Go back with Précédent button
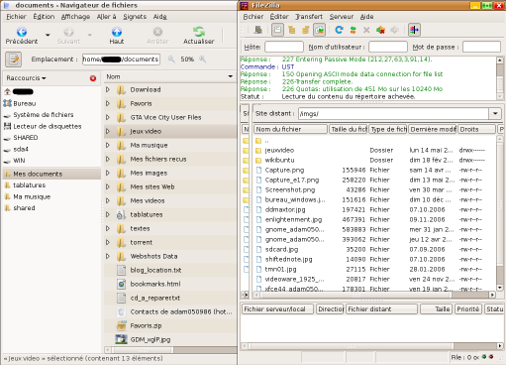 (x=22, y=36)
